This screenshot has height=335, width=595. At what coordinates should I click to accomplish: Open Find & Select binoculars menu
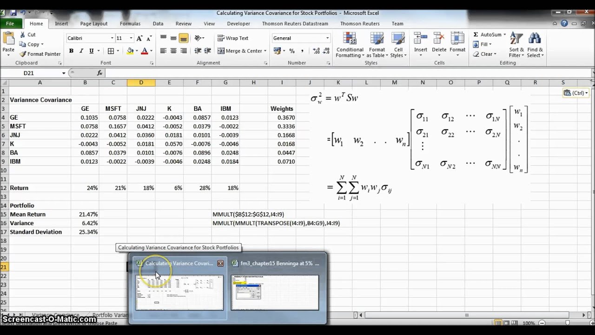[535, 45]
